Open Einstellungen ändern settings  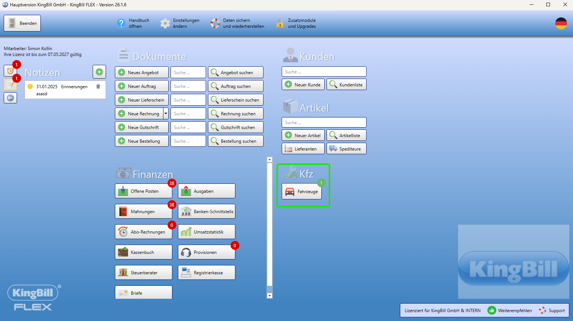pos(180,23)
